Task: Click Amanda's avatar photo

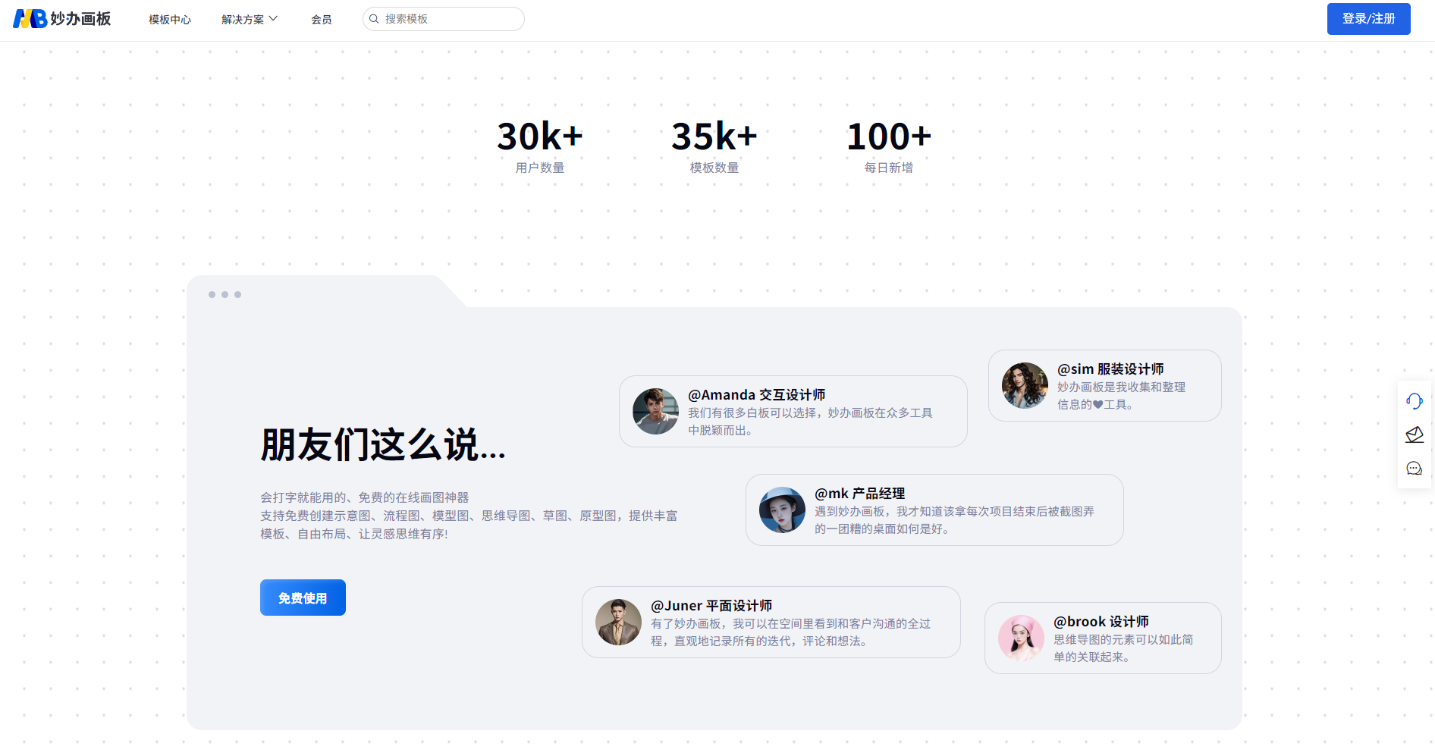Action: coord(655,411)
